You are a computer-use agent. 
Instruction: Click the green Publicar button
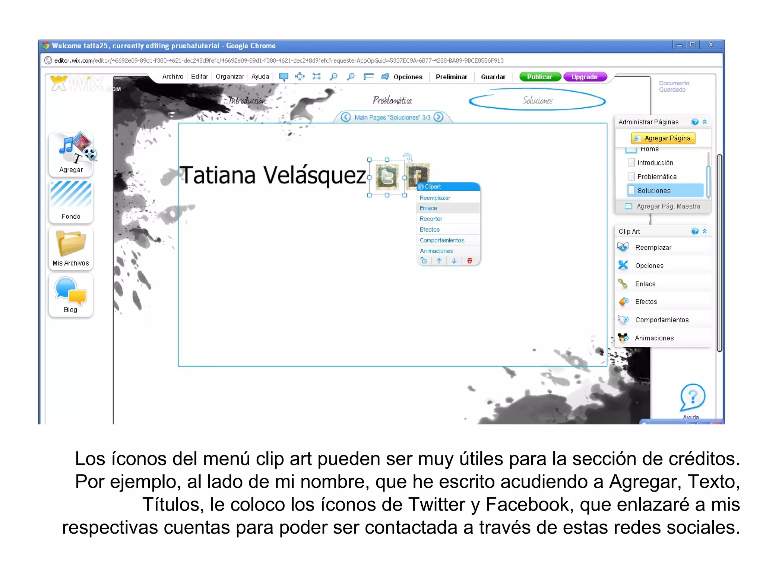[540, 77]
